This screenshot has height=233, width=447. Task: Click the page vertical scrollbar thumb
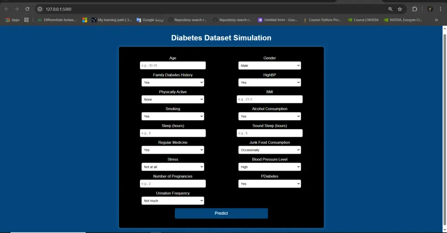[444, 129]
